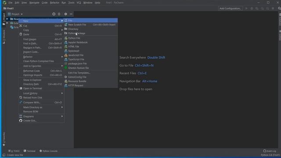Choose Reload from Disk
This screenshot has width=281, height=158.
point(41,97)
